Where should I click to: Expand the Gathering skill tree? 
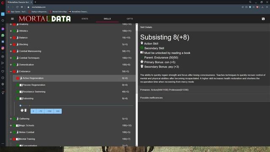pos(11,119)
